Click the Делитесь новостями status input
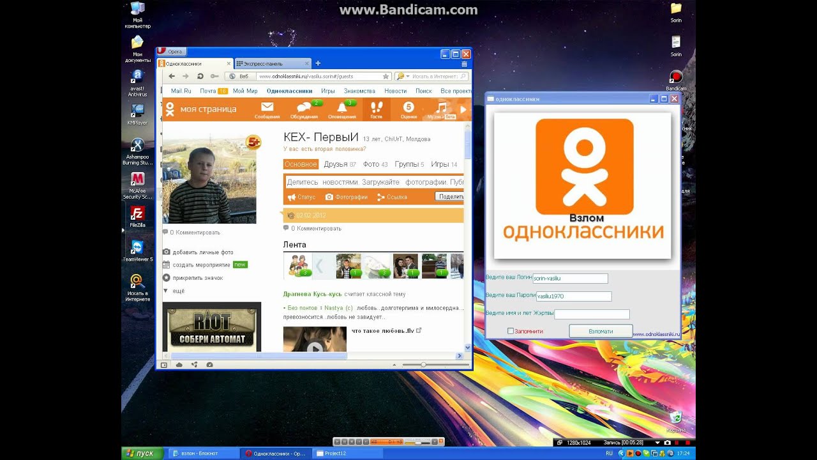 [375, 182]
